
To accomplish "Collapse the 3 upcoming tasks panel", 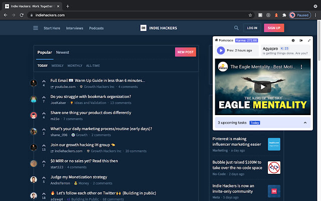I will (x=305, y=123).
